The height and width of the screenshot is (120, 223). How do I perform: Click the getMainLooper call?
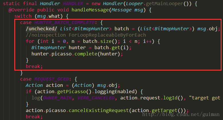[165, 3]
